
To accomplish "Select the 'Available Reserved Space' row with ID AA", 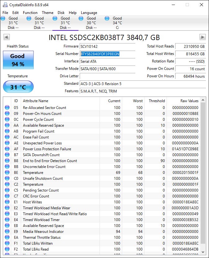I will click(x=102, y=125).
